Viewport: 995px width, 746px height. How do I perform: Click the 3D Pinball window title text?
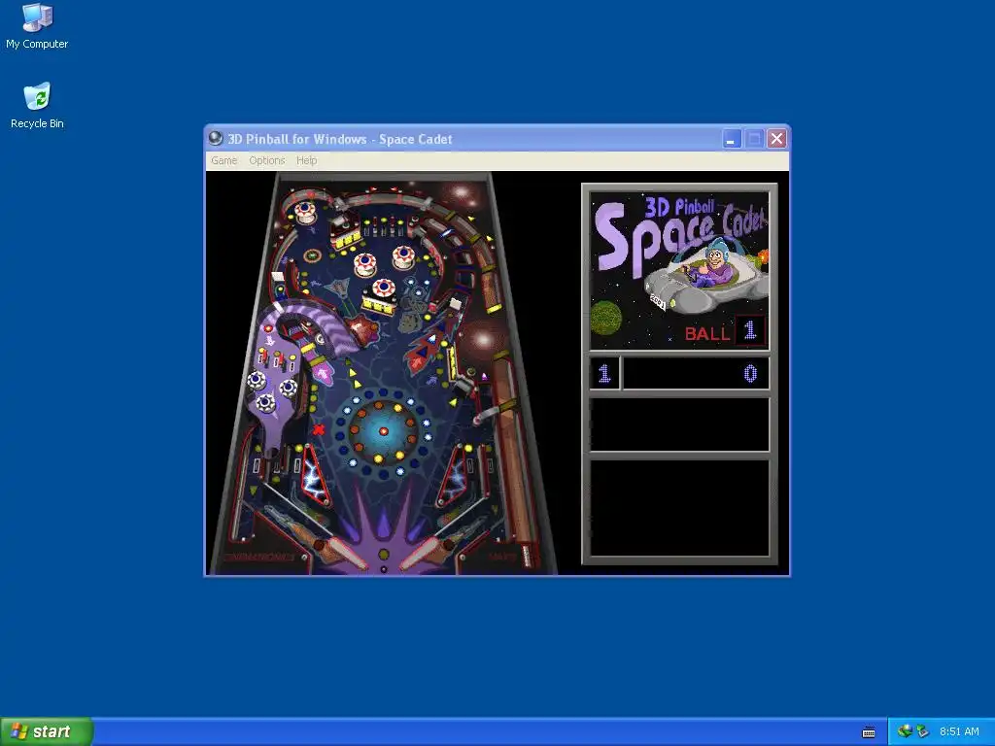(x=340, y=139)
